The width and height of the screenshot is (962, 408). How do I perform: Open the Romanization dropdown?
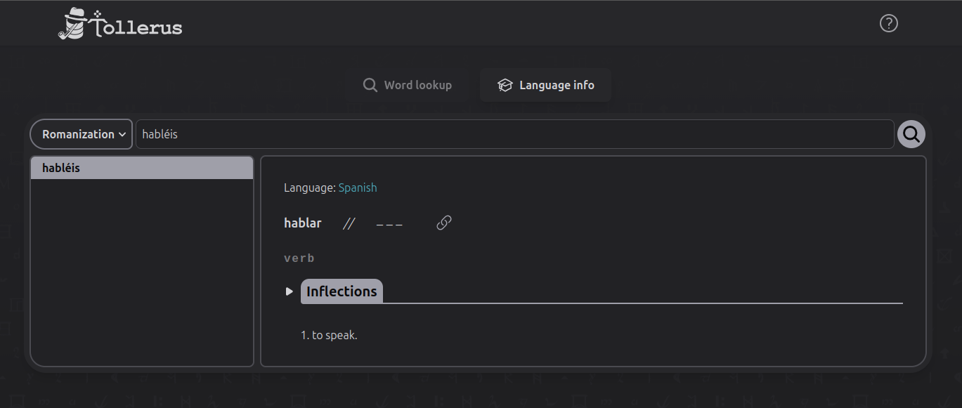(81, 133)
